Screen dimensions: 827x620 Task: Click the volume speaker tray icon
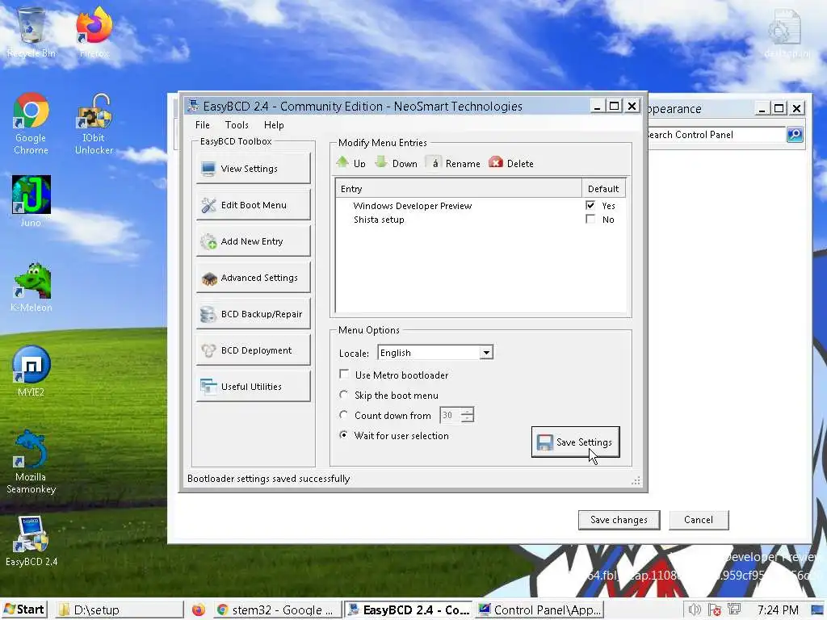[695, 610]
